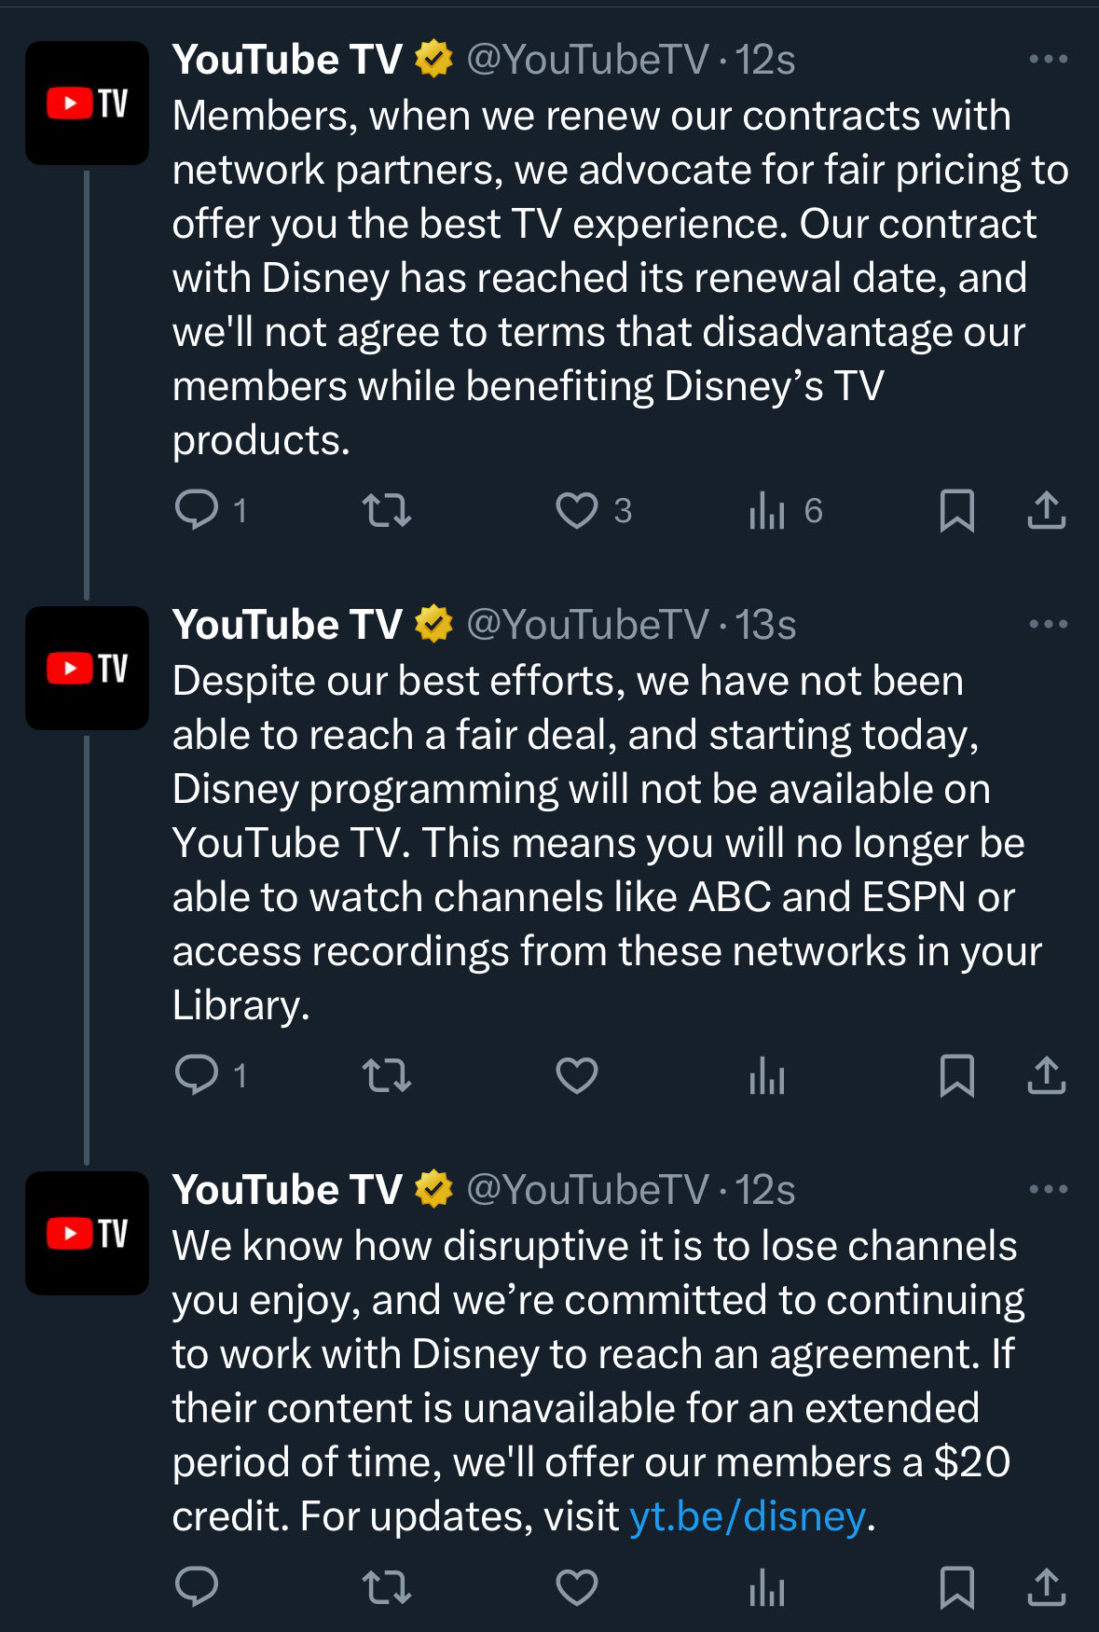The height and width of the screenshot is (1632, 1099).
Task: Bookmark the first tweet about renewal date
Action: [x=956, y=510]
